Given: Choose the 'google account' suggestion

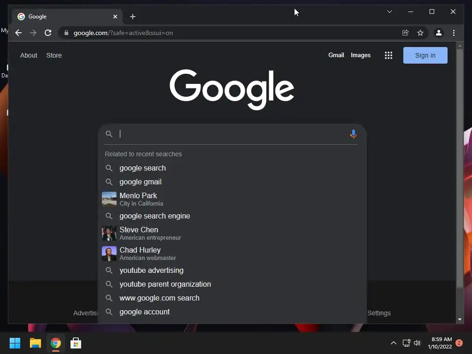Looking at the screenshot, I should (232, 312).
